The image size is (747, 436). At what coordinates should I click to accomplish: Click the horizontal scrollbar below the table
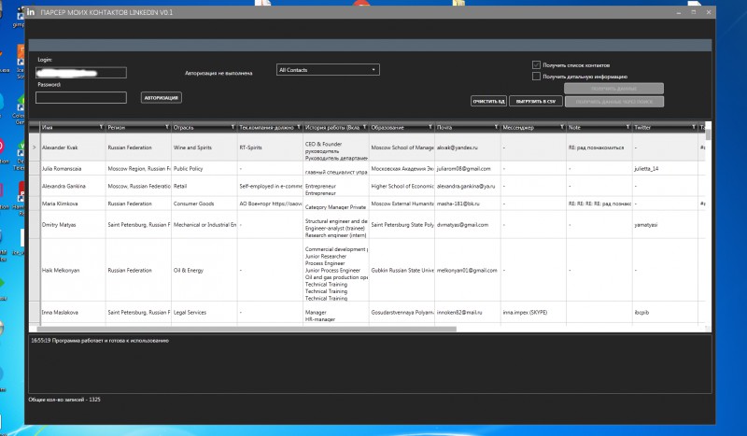(x=247, y=329)
